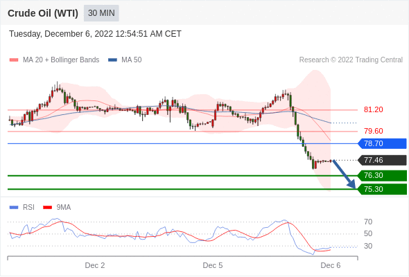Select the 78.70 pivot price tag
This screenshot has width=409, height=277.
382,143
